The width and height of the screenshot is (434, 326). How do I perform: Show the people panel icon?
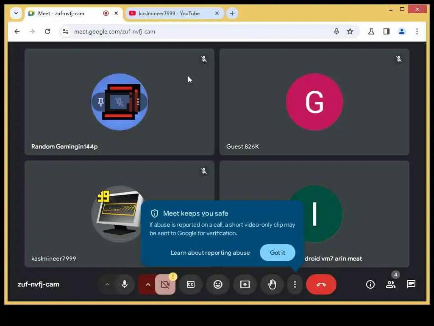pyautogui.click(x=390, y=284)
